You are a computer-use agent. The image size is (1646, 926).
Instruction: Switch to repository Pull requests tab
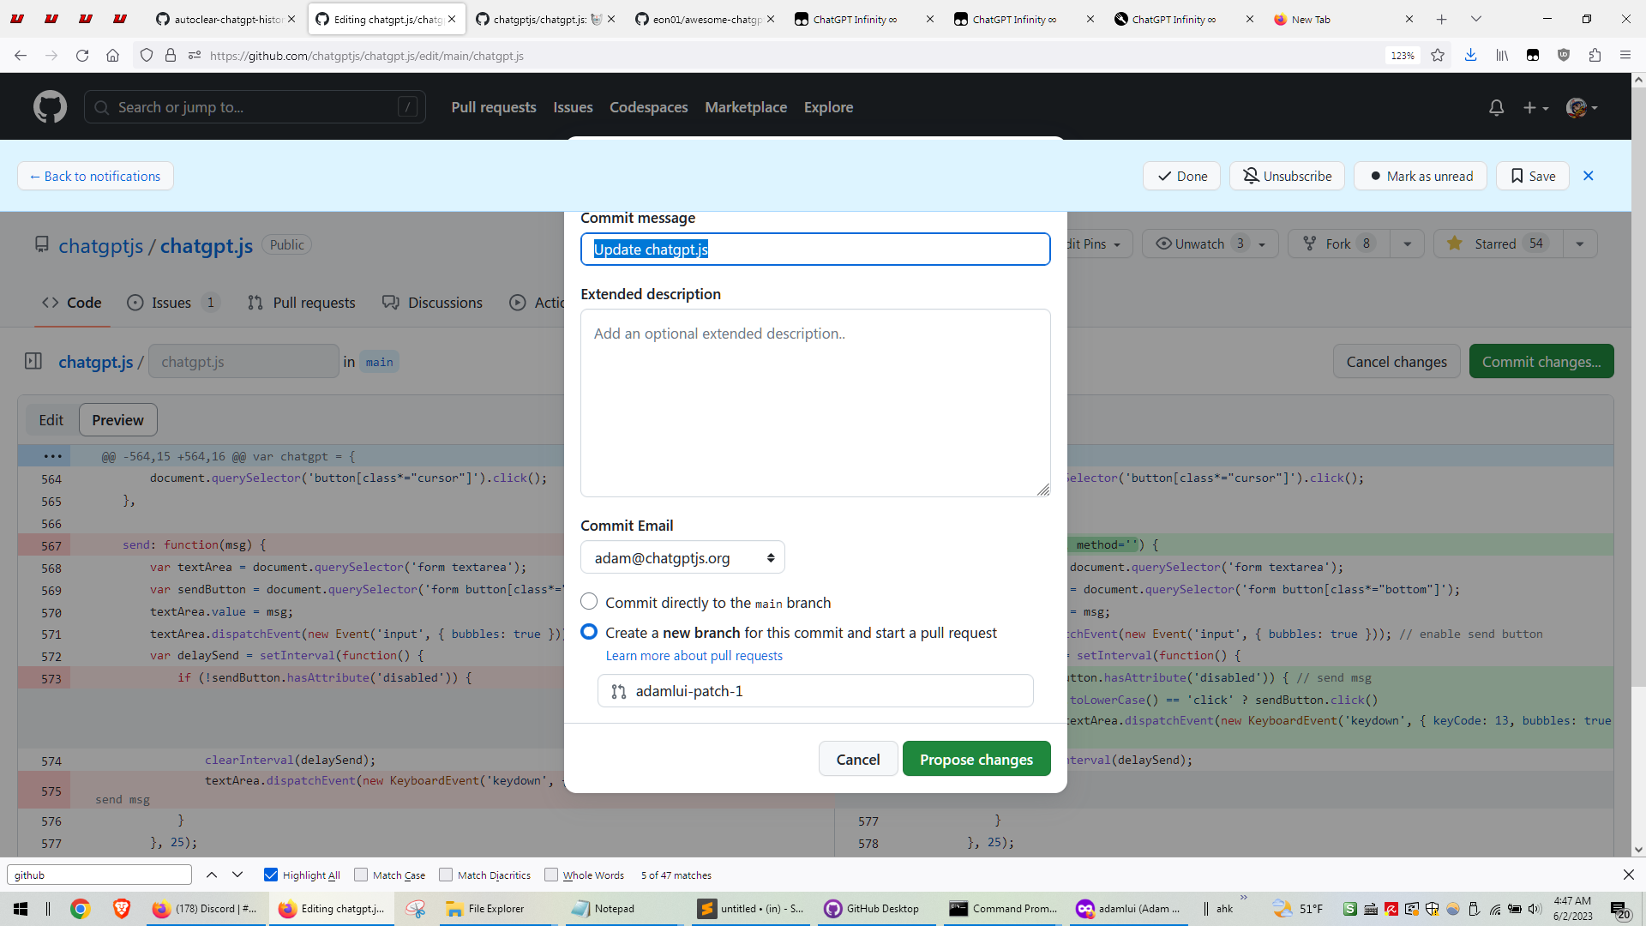coord(302,302)
